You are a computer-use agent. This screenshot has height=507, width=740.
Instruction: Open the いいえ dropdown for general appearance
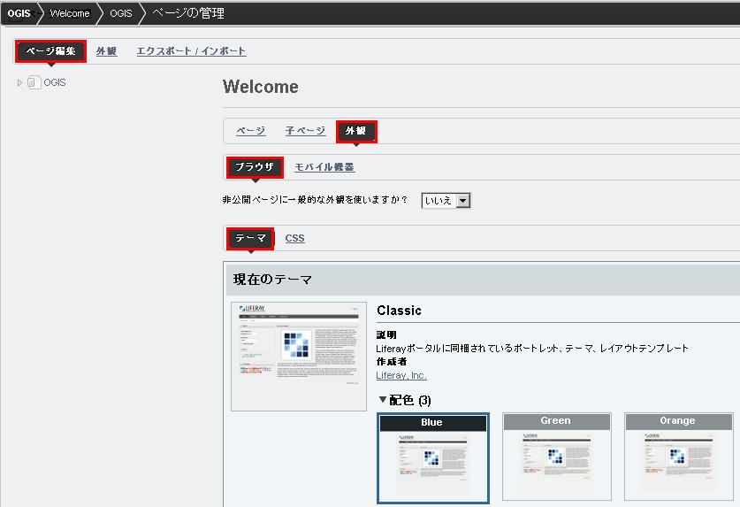(x=446, y=201)
